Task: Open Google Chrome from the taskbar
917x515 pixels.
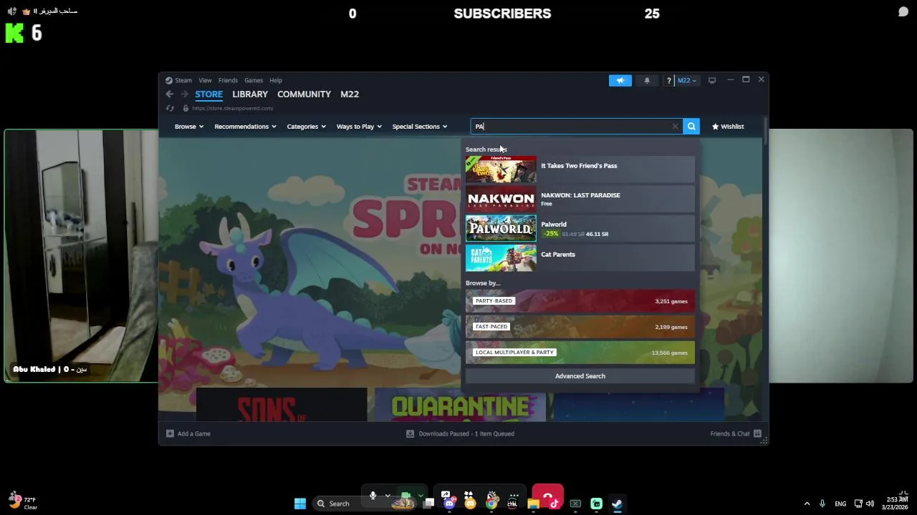Action: click(x=491, y=504)
